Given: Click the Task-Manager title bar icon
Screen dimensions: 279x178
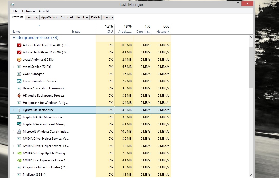Looking at the screenshot, I should [x=12, y=5].
